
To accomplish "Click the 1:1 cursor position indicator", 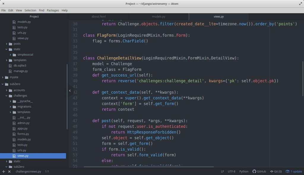I will 47,171.
